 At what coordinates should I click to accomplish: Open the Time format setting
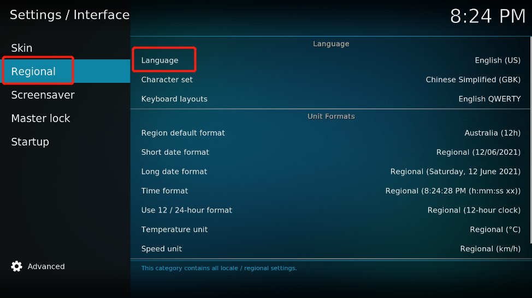tap(330, 191)
